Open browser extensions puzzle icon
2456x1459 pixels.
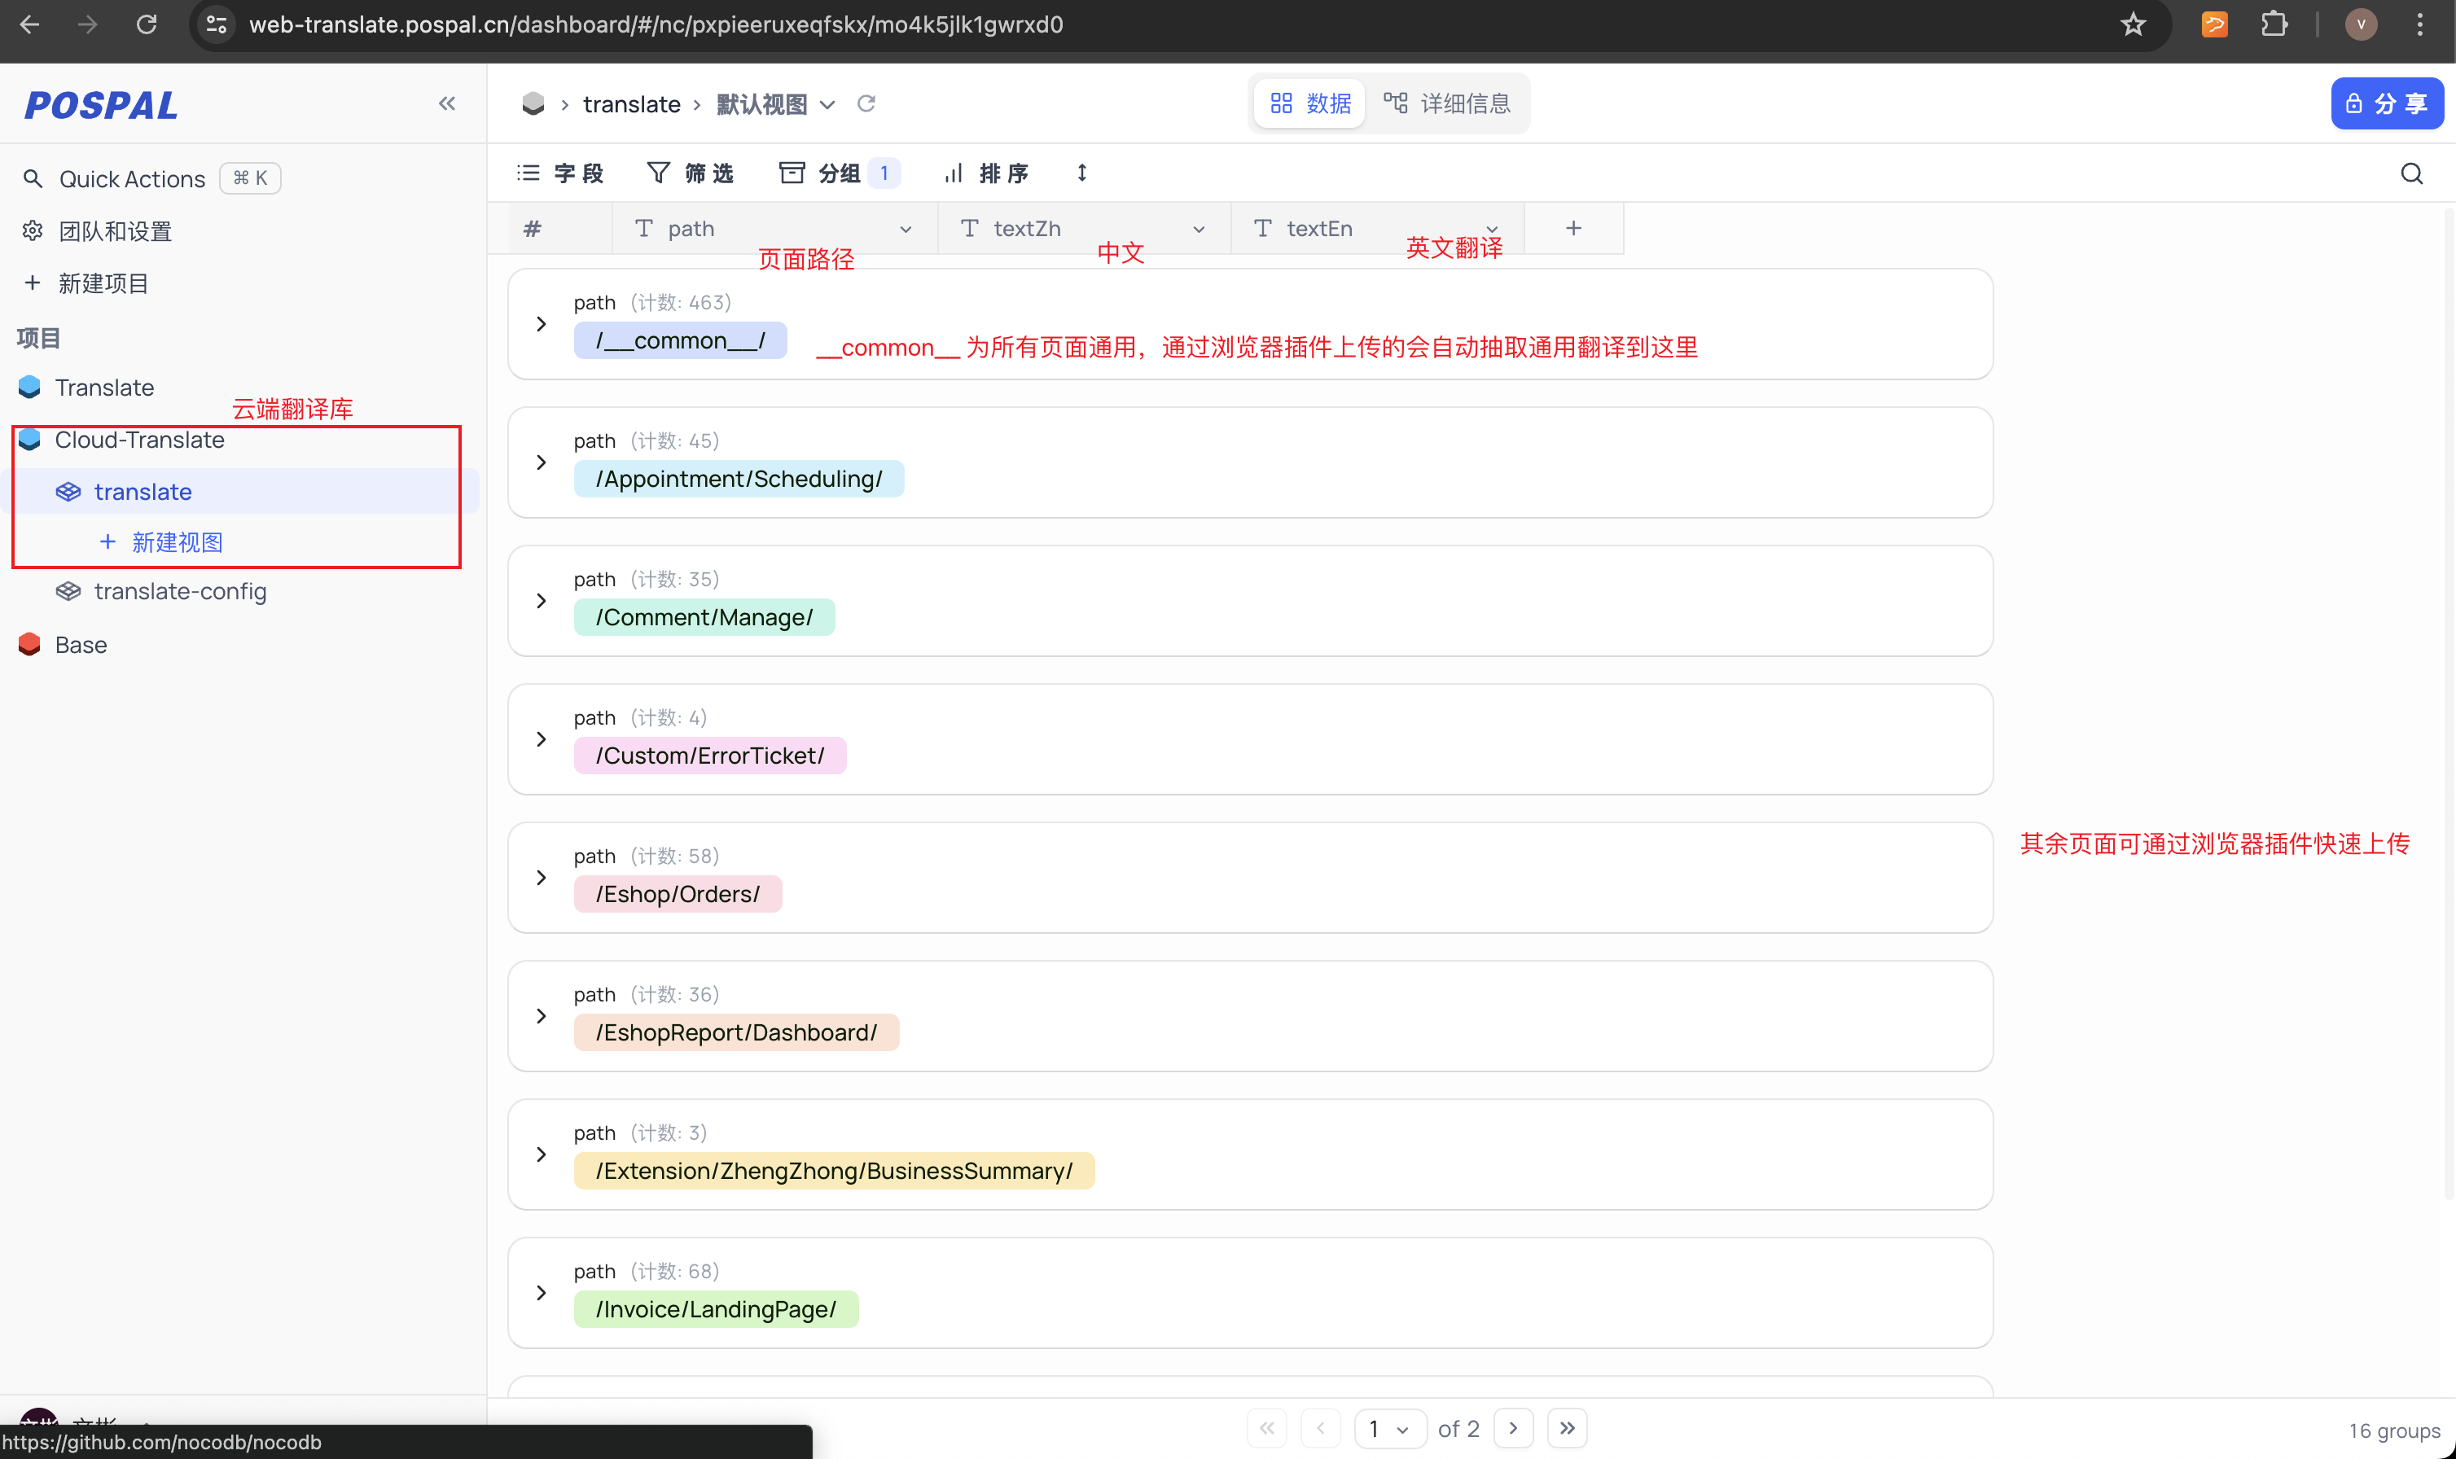click(2273, 24)
